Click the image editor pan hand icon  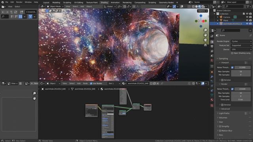click(34, 98)
